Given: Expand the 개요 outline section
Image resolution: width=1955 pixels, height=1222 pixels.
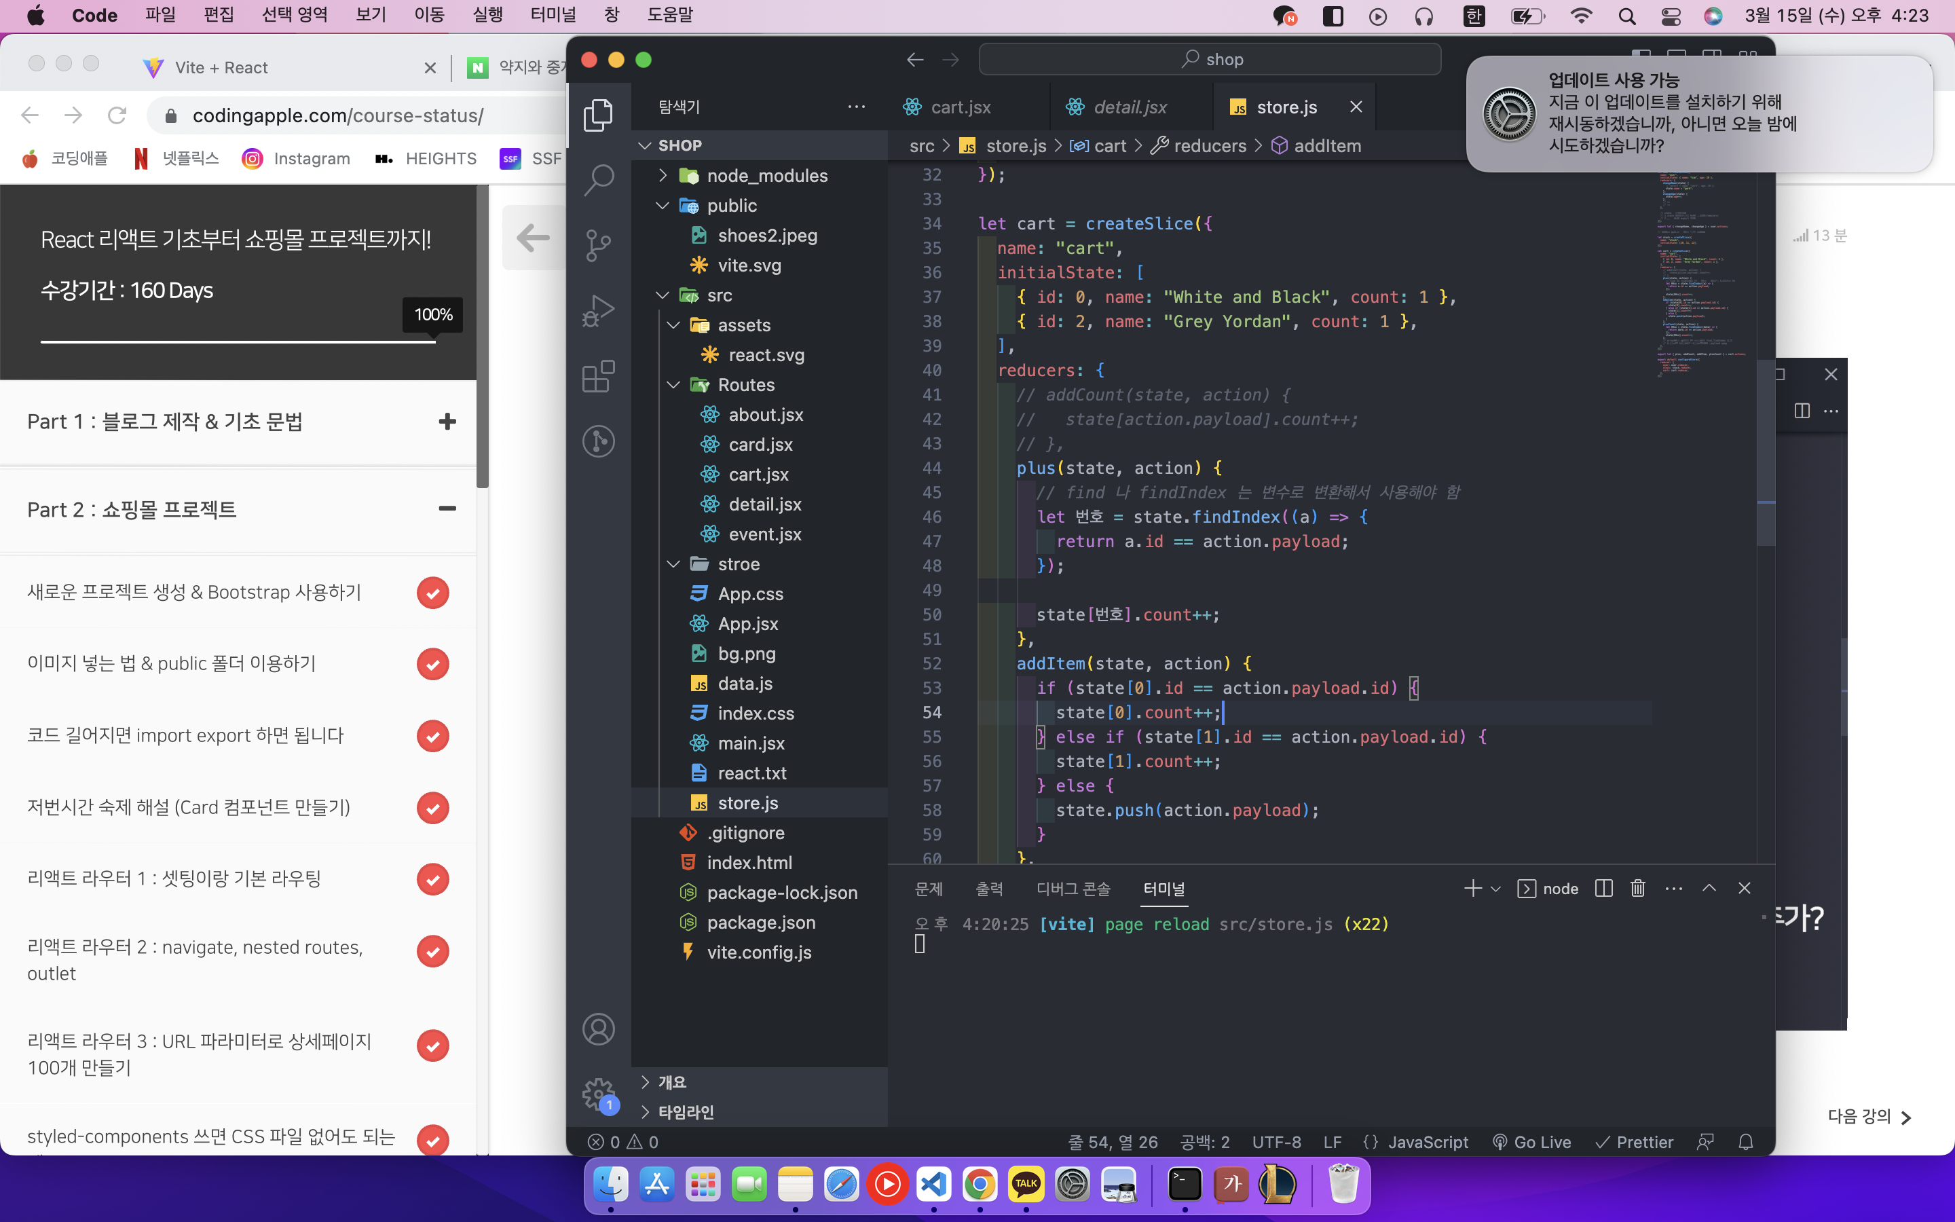Looking at the screenshot, I should click(x=760, y=1081).
